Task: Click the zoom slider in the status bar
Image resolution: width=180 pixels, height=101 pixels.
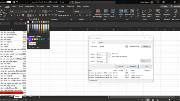Action: [x=169, y=100]
